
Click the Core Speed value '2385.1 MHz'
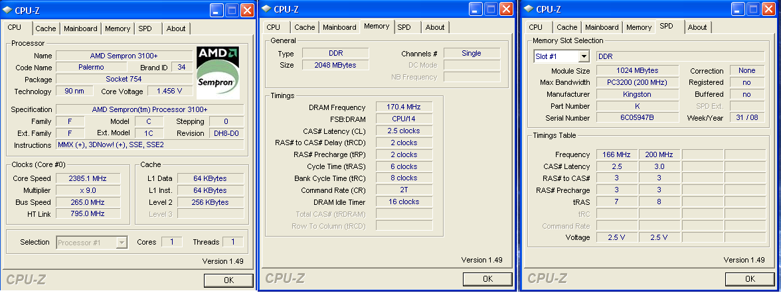(88, 178)
